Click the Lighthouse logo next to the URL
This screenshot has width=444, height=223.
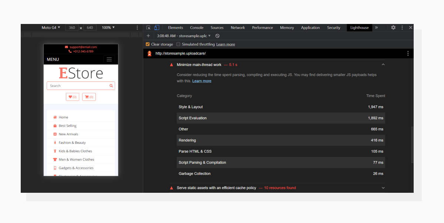click(149, 53)
